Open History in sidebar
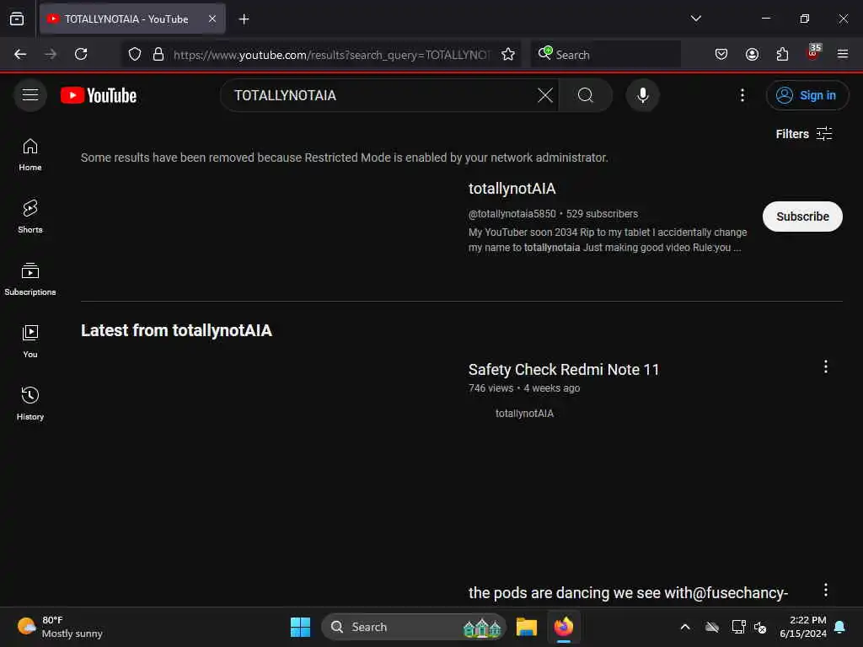 coord(30,404)
